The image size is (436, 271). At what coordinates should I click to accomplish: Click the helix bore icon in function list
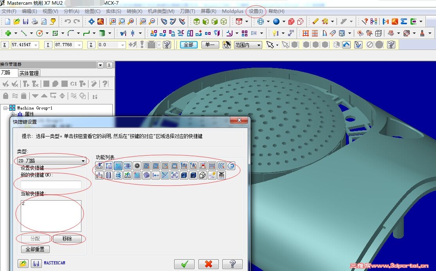tap(118, 175)
